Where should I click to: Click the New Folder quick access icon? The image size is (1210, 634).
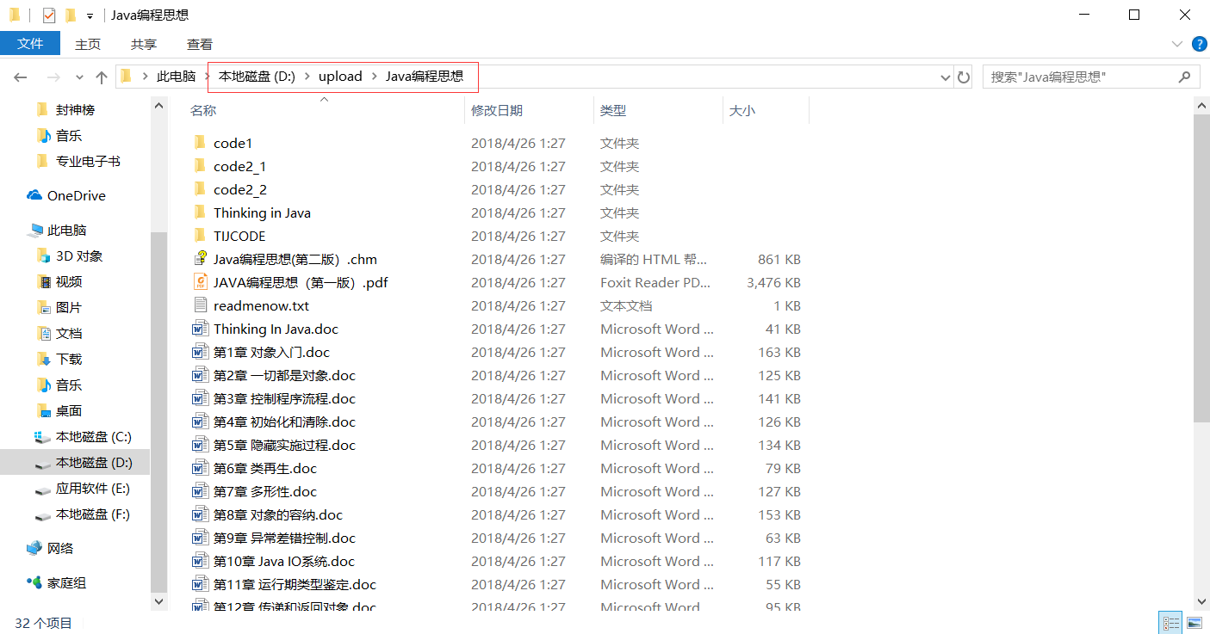pos(70,15)
